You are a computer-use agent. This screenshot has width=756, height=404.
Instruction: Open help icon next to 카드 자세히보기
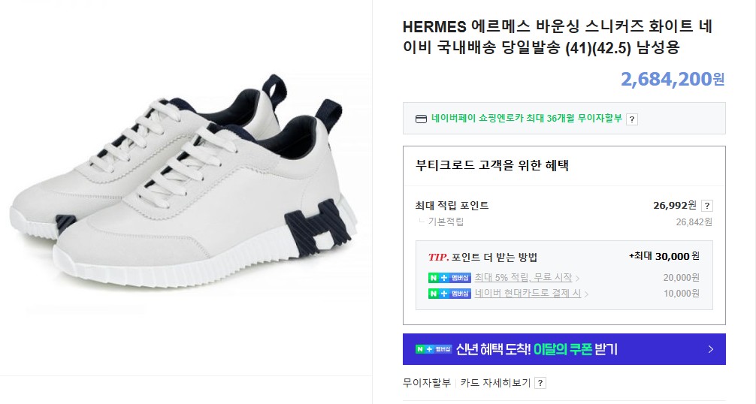(x=540, y=383)
